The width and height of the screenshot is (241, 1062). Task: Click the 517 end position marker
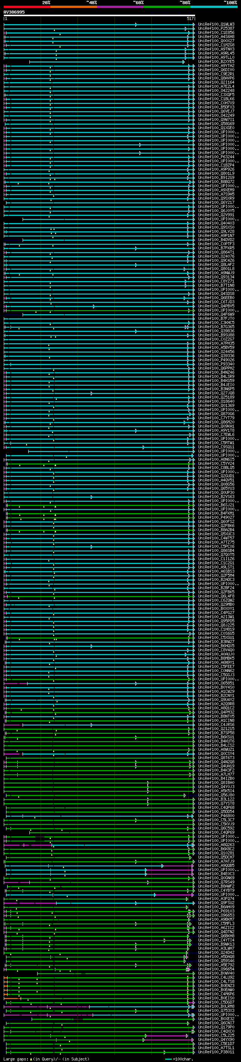tap(190, 18)
